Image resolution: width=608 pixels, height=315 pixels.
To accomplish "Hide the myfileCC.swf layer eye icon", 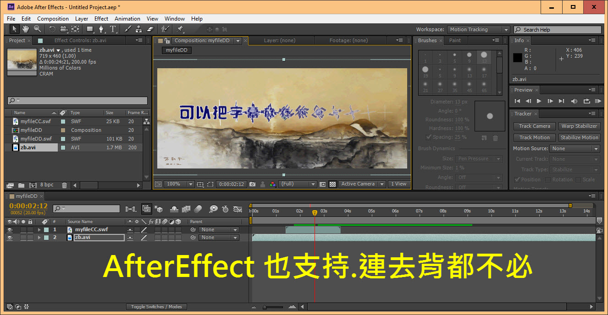I will pyautogui.click(x=10, y=230).
